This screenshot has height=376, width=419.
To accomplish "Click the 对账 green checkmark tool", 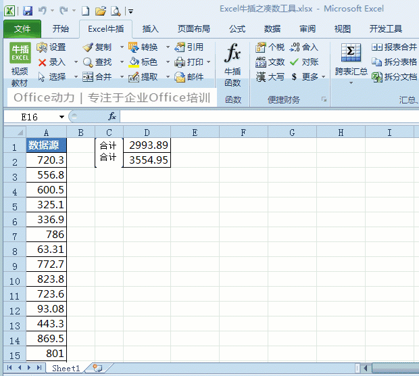I will click(304, 62).
